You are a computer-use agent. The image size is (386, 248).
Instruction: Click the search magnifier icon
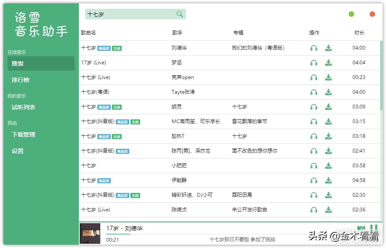(180, 14)
